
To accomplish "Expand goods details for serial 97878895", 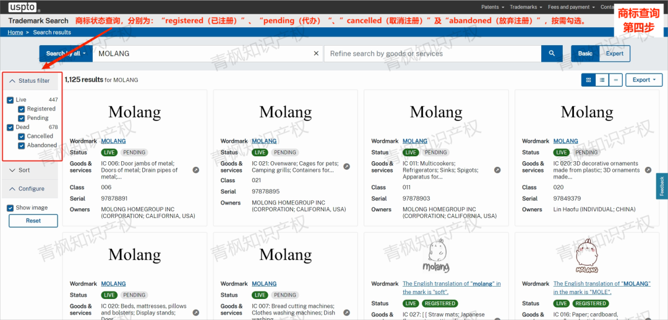I will 346,166.
